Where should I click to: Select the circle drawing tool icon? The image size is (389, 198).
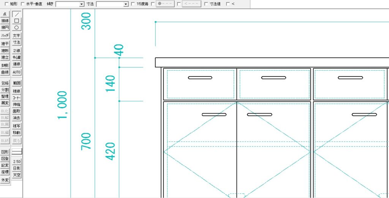[x=16, y=28]
